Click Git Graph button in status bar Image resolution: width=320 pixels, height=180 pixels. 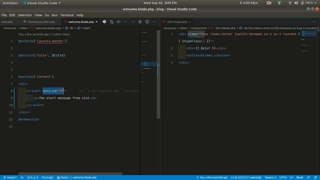[x=47, y=177]
